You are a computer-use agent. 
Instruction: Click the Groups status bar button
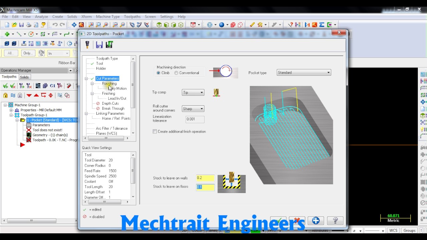(x=409, y=231)
